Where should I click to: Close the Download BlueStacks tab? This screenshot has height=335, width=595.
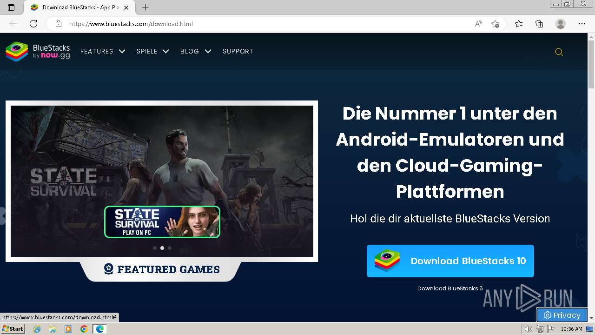coord(126,7)
